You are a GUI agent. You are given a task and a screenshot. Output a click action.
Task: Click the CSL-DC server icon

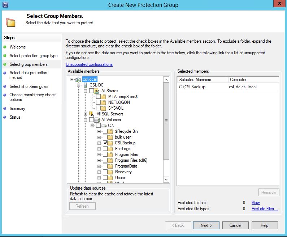[85, 85]
